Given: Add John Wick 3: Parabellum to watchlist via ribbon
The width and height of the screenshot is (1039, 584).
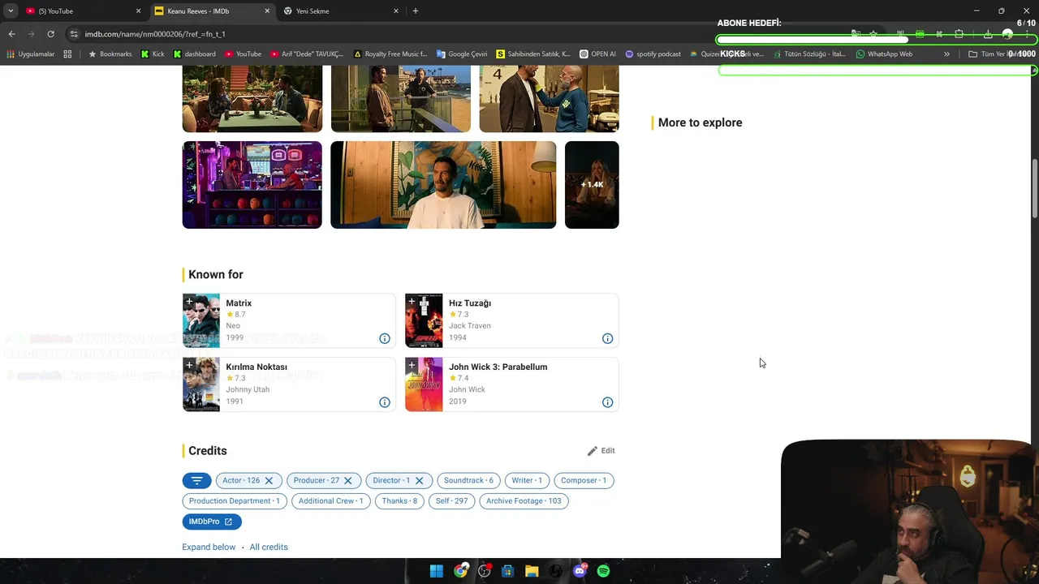Looking at the screenshot, I should 412,366.
